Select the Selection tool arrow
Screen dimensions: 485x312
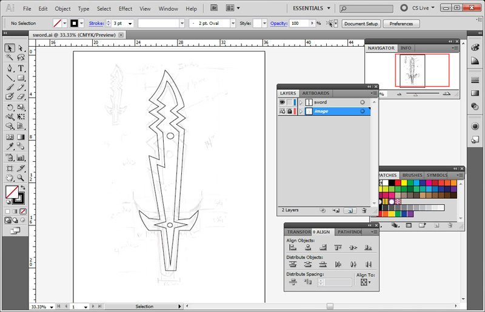[x=9, y=48]
